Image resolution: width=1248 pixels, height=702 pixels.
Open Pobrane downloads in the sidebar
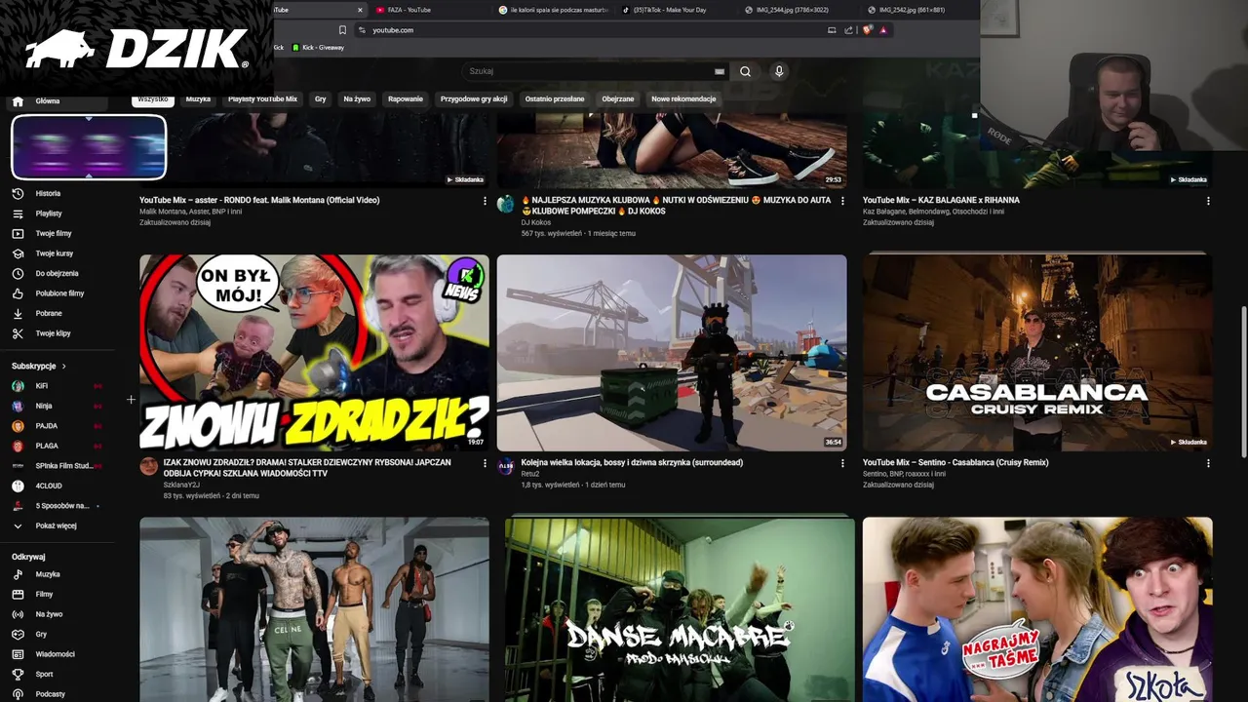pyautogui.click(x=48, y=313)
